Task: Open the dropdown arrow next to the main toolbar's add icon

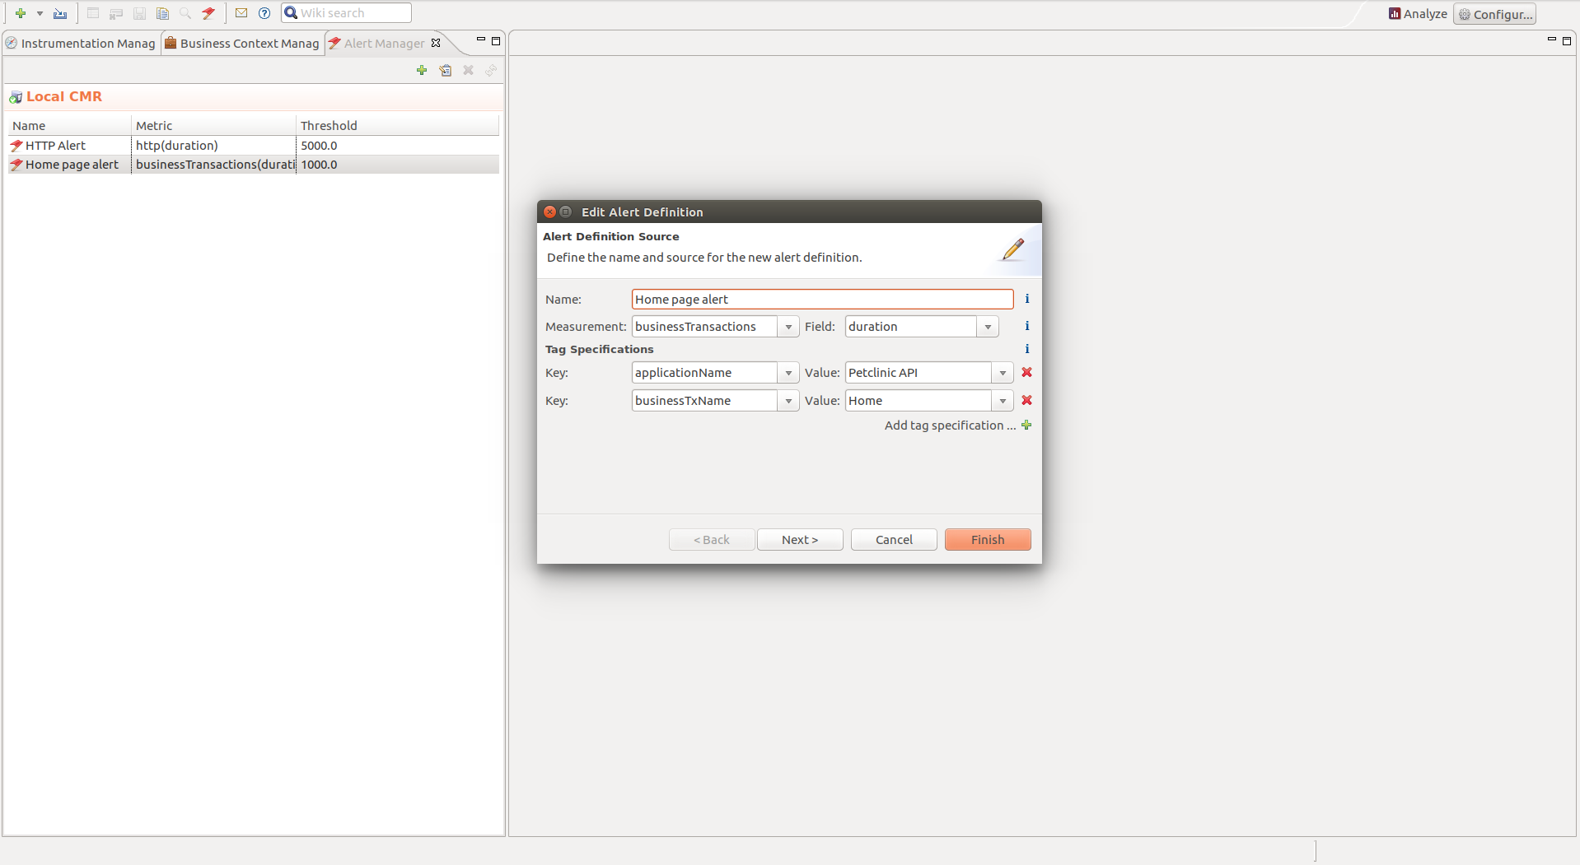Action: tap(40, 13)
